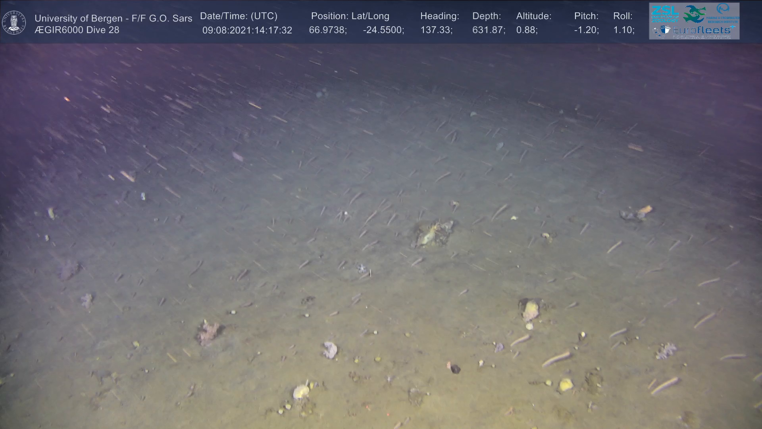Click the green-blue fish emblem logo
This screenshot has height=429, width=762.
tap(695, 14)
